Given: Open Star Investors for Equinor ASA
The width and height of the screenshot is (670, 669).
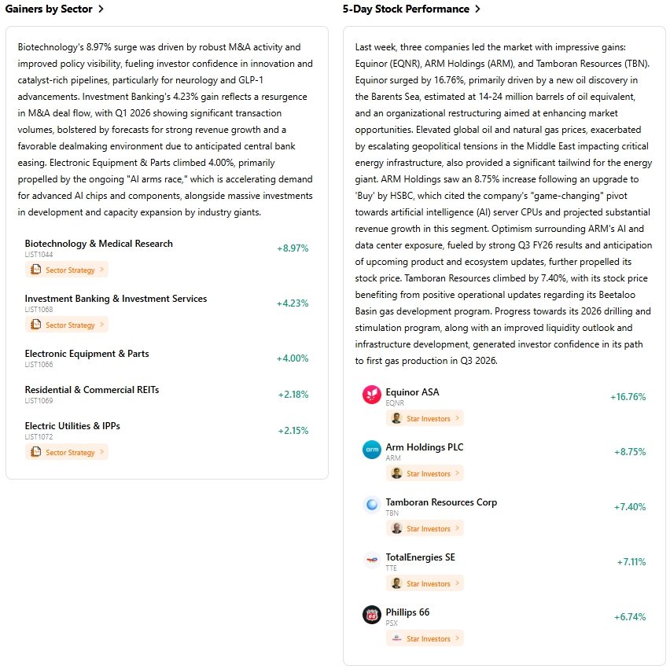Looking at the screenshot, I should [425, 419].
